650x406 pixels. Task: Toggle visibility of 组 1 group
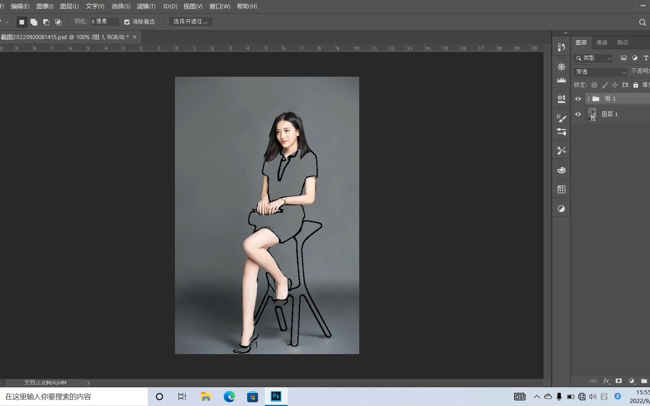click(x=578, y=98)
